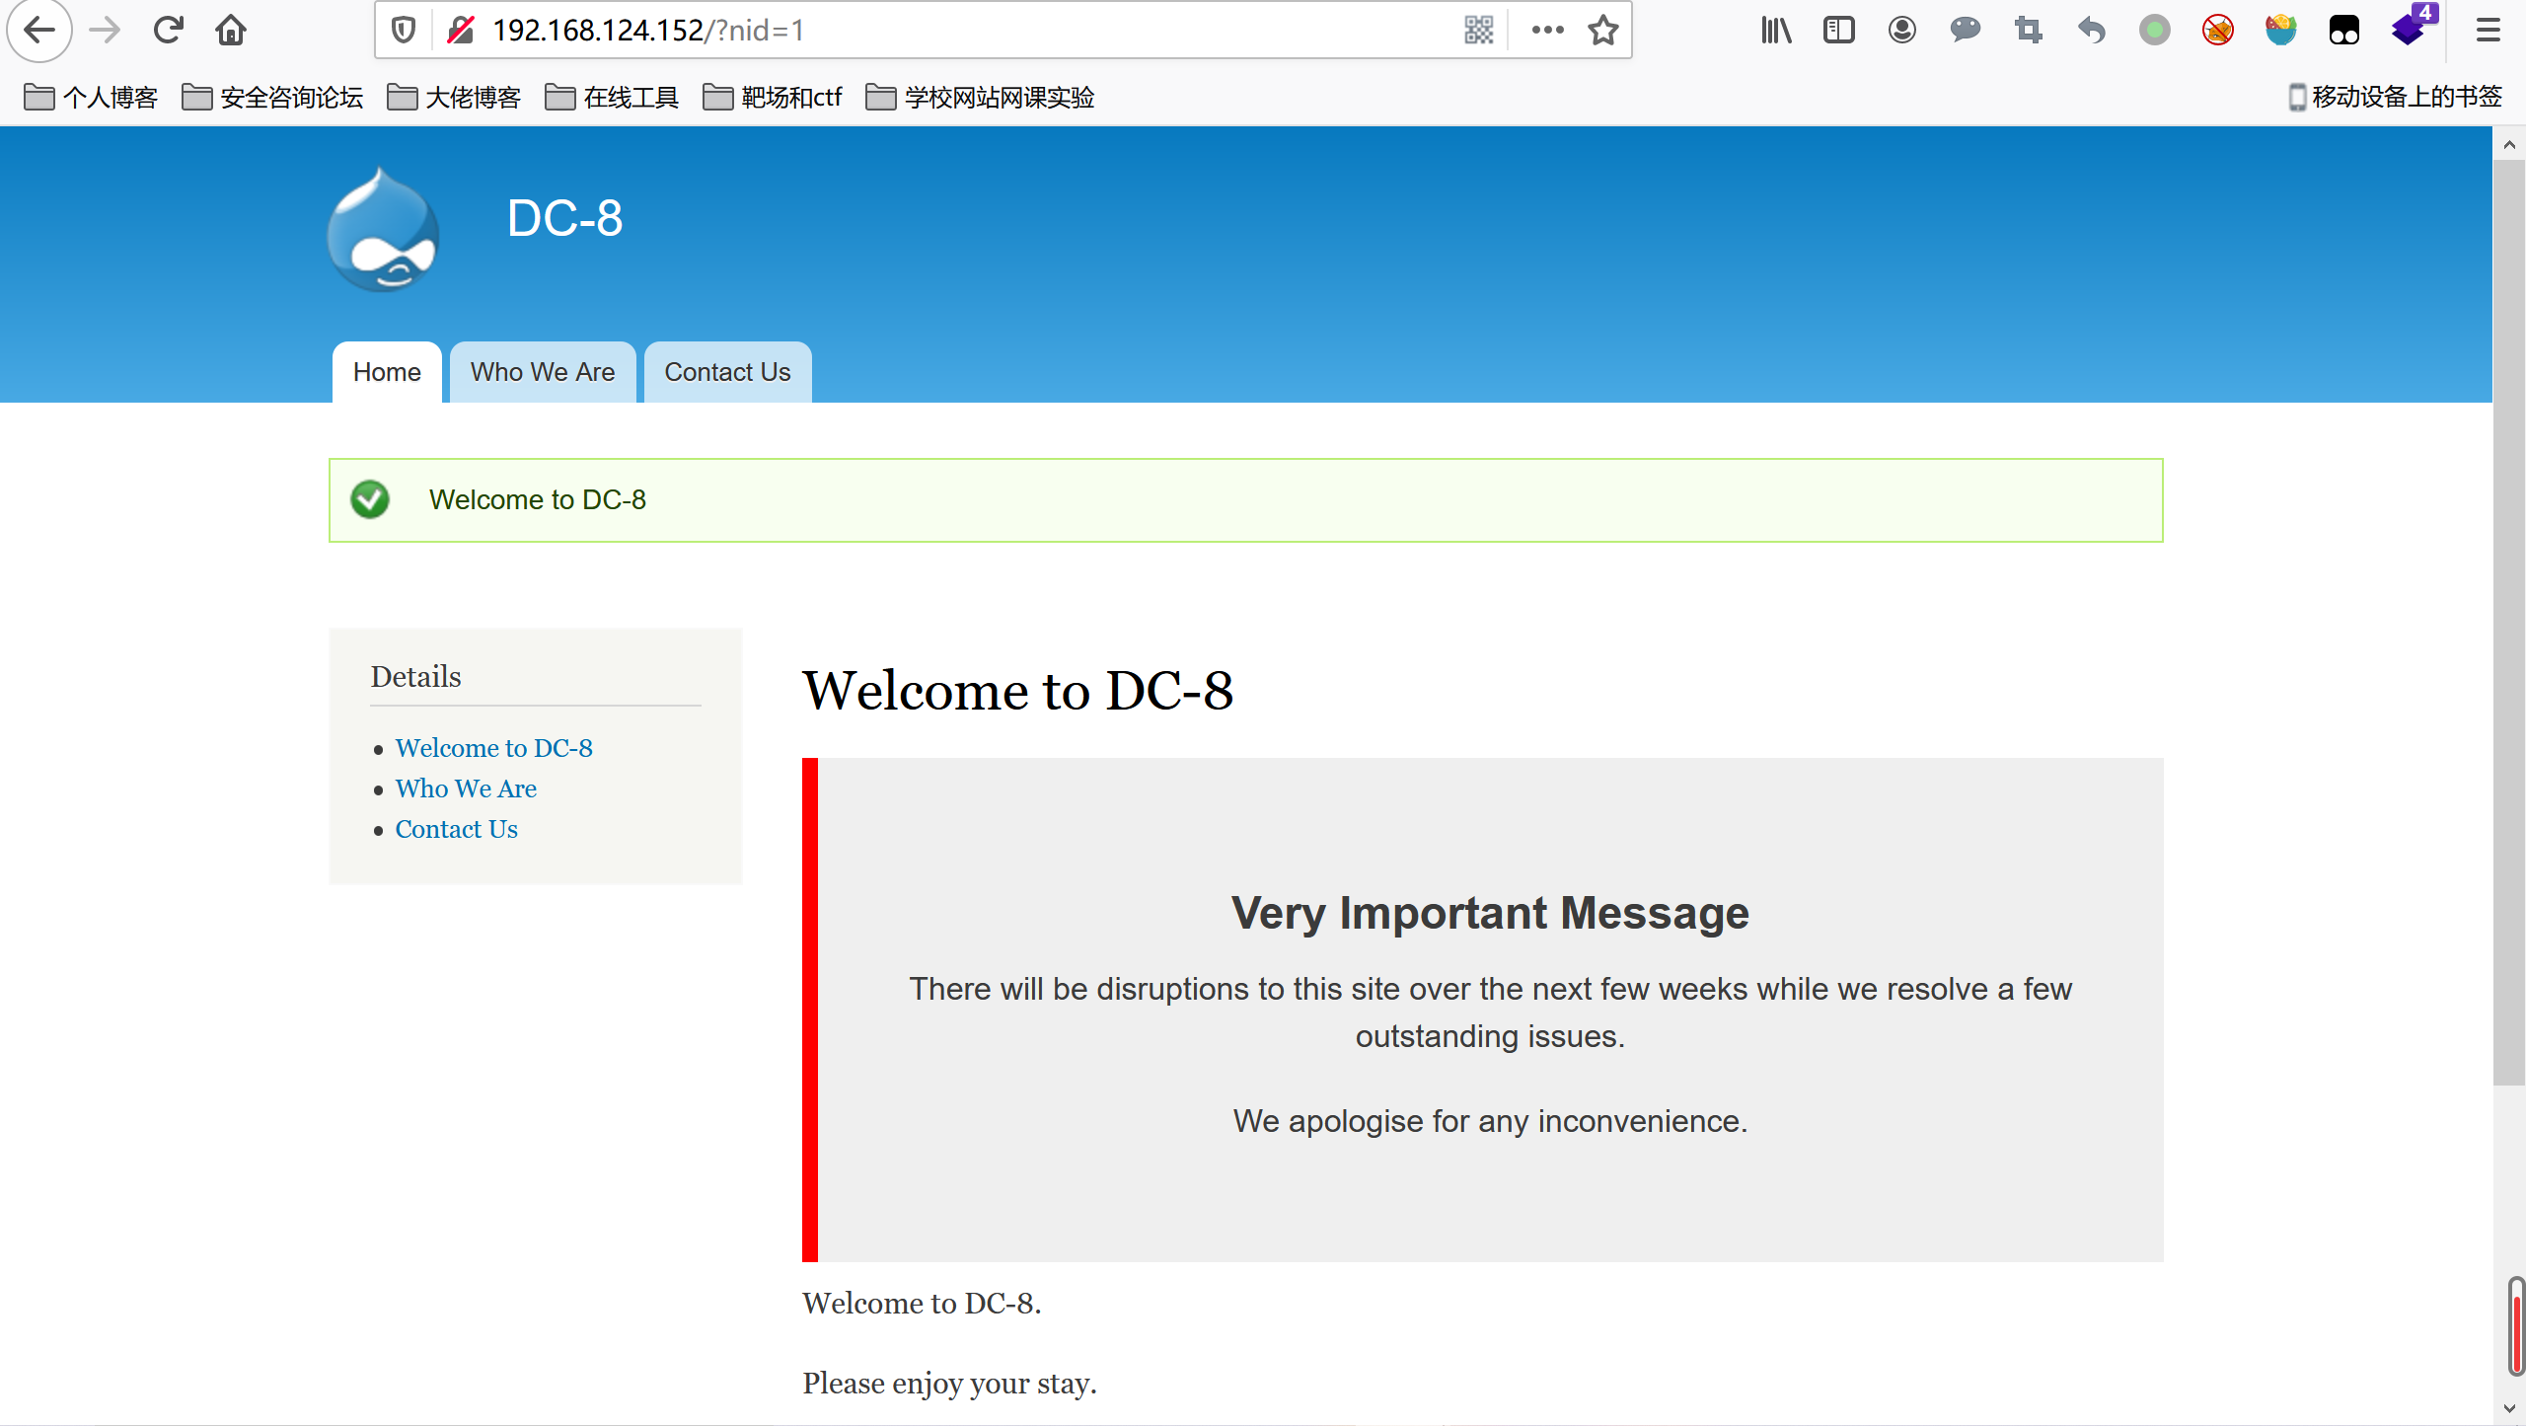Click the red crossed-out extension icon
The height and width of the screenshot is (1426, 2526).
(2218, 31)
